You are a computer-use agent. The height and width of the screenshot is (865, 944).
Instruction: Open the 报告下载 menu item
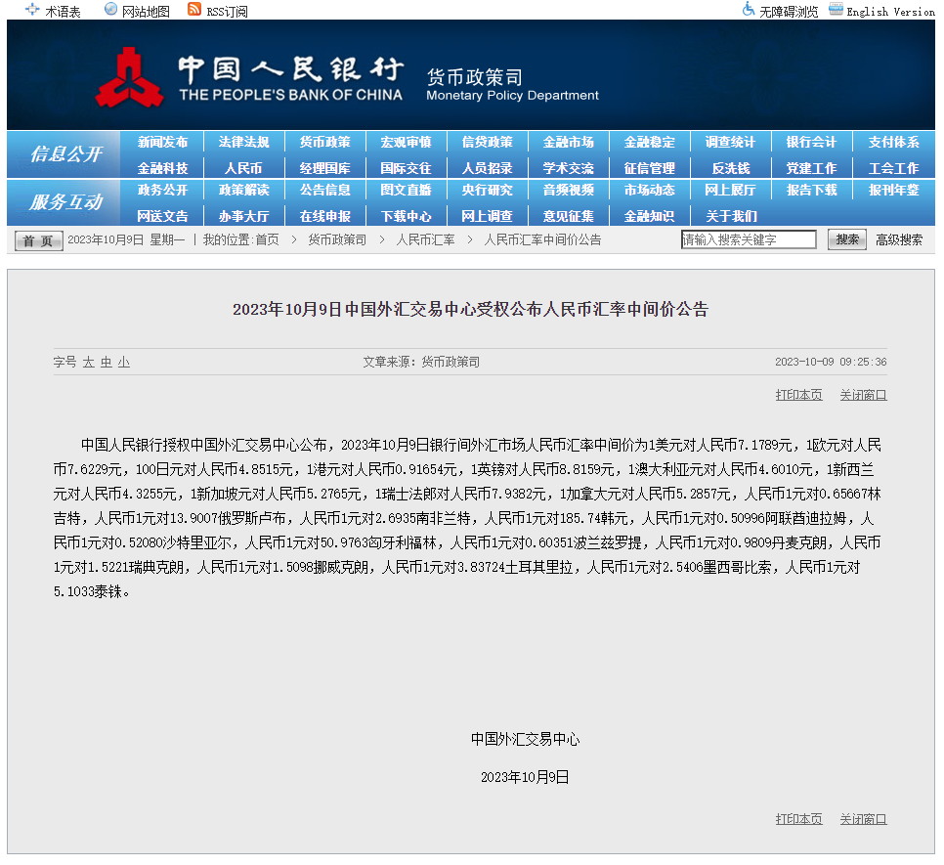click(x=811, y=191)
